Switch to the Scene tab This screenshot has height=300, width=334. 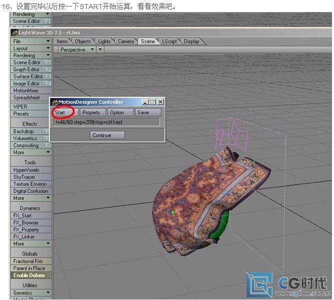click(148, 42)
